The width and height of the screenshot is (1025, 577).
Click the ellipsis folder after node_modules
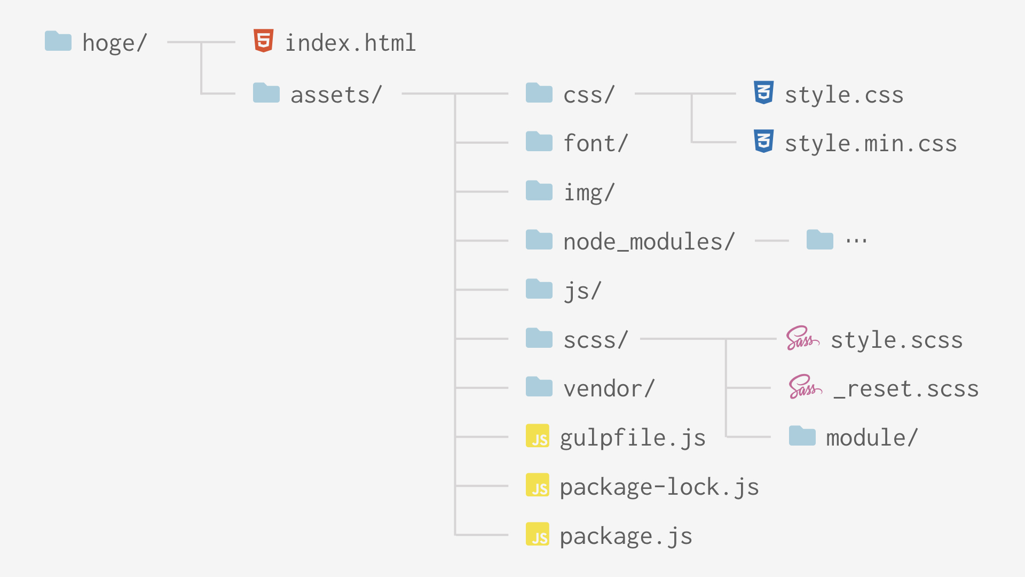pos(819,240)
